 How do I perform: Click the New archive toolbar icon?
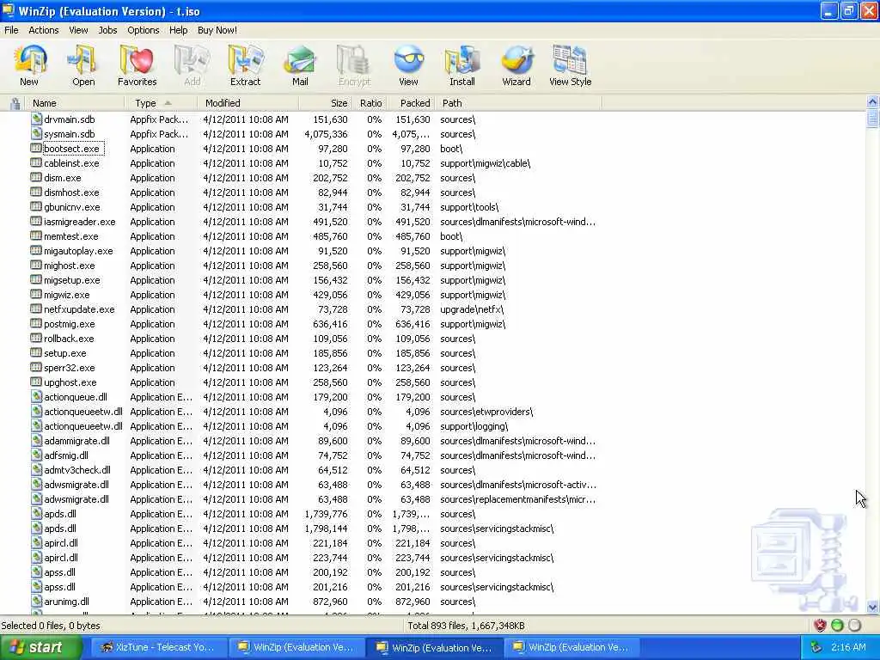(x=30, y=60)
